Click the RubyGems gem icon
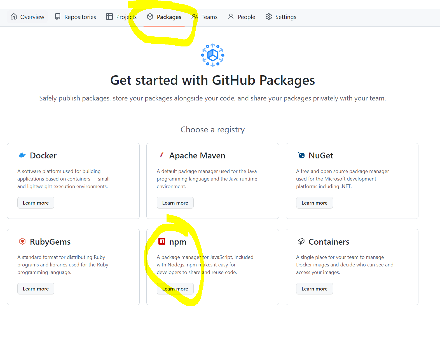Image resolution: width=440 pixels, height=342 pixels. pyautogui.click(x=22, y=241)
